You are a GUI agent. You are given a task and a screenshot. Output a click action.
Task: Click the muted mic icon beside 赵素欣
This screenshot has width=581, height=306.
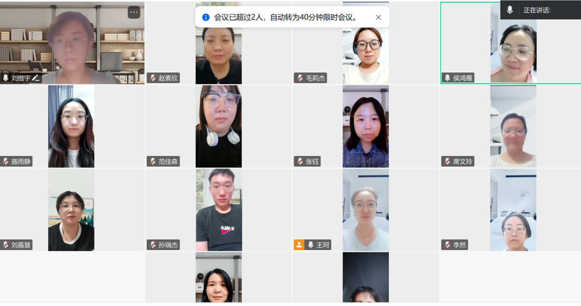click(153, 78)
